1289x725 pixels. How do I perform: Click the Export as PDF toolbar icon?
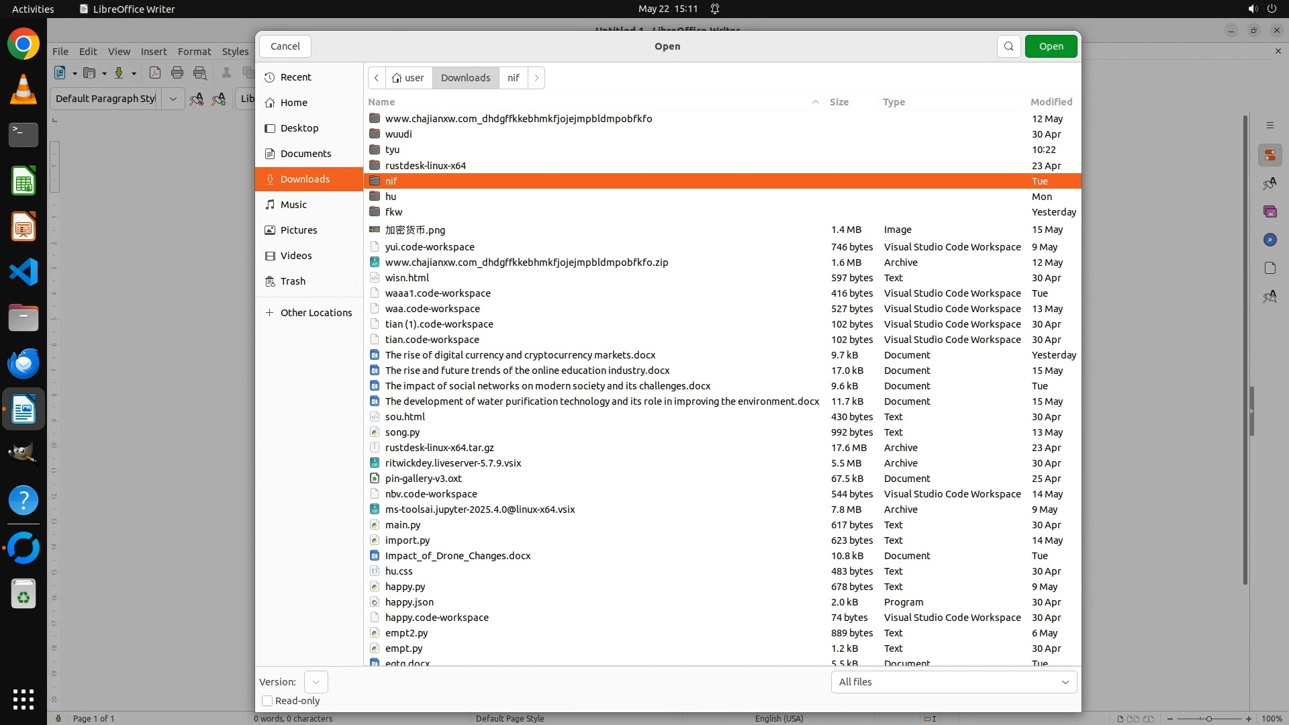pos(155,73)
